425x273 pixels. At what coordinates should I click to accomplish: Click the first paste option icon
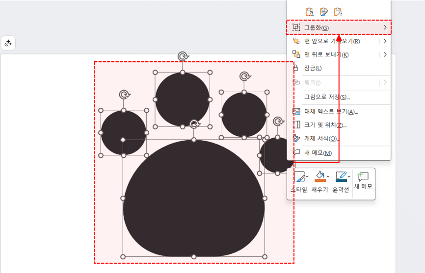pos(309,12)
